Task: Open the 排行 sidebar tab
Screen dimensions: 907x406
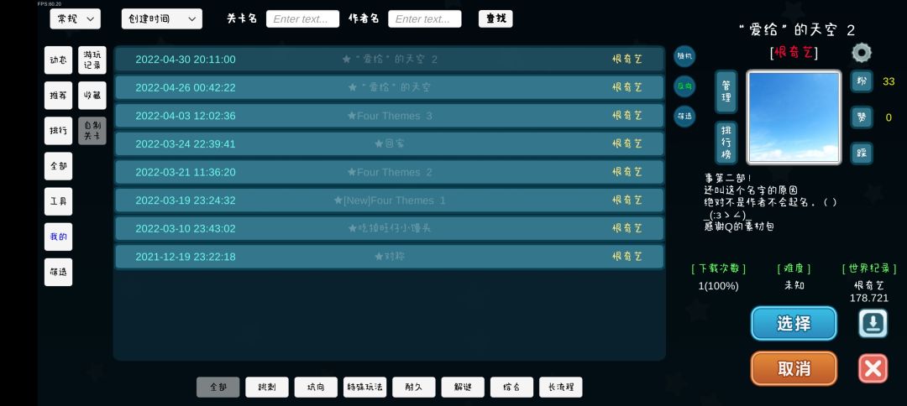Action: [x=59, y=131]
